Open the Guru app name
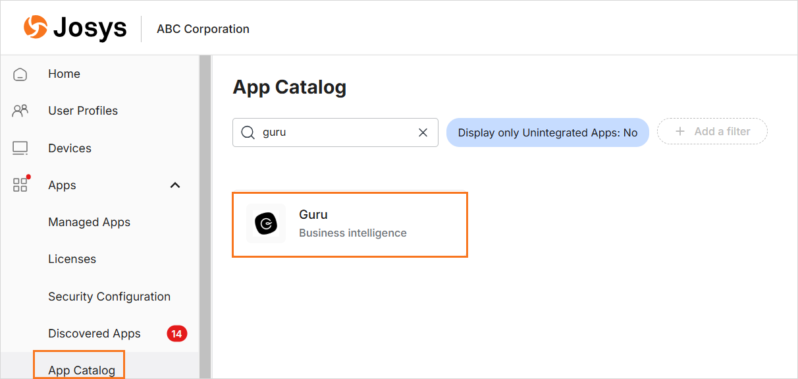Viewport: 798px width, 379px height. (x=313, y=214)
